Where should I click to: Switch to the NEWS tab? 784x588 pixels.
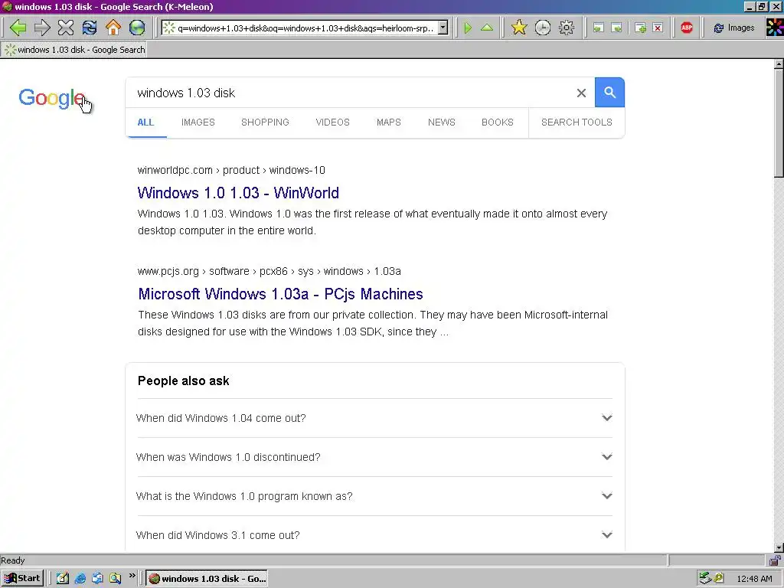tap(442, 122)
